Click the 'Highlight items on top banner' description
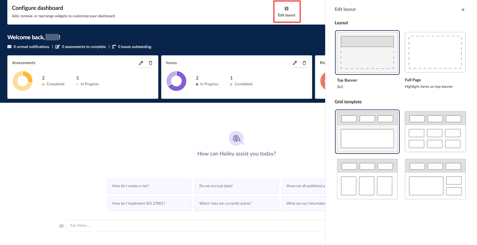Image resolution: width=477 pixels, height=245 pixels. [429, 87]
